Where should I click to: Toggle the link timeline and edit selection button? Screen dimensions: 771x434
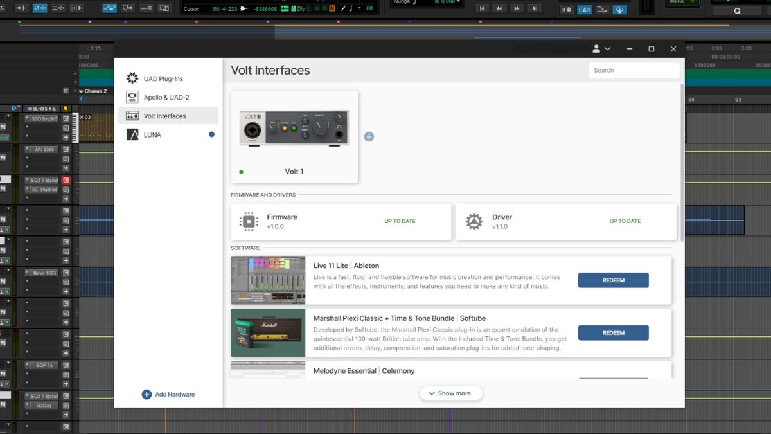click(x=110, y=8)
